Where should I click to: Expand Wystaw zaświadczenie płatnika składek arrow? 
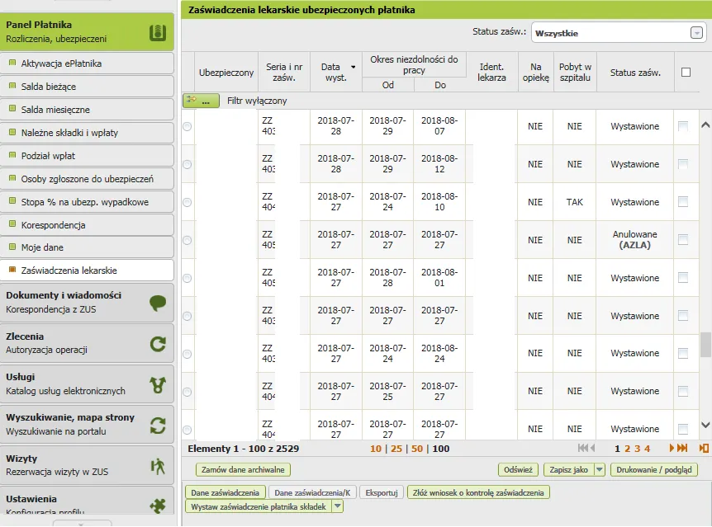(x=337, y=507)
